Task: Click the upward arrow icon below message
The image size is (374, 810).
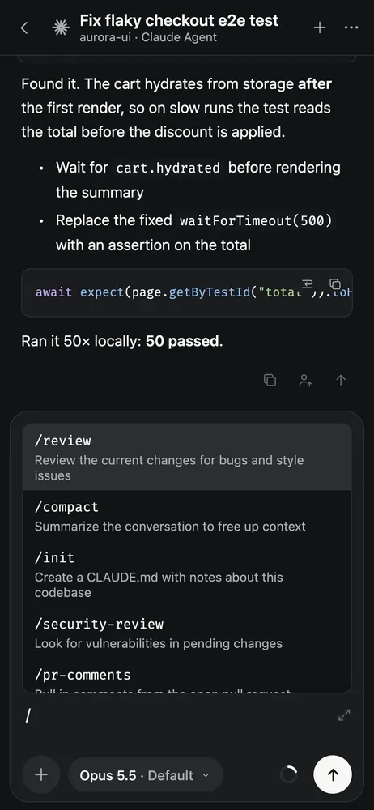Action: (341, 380)
